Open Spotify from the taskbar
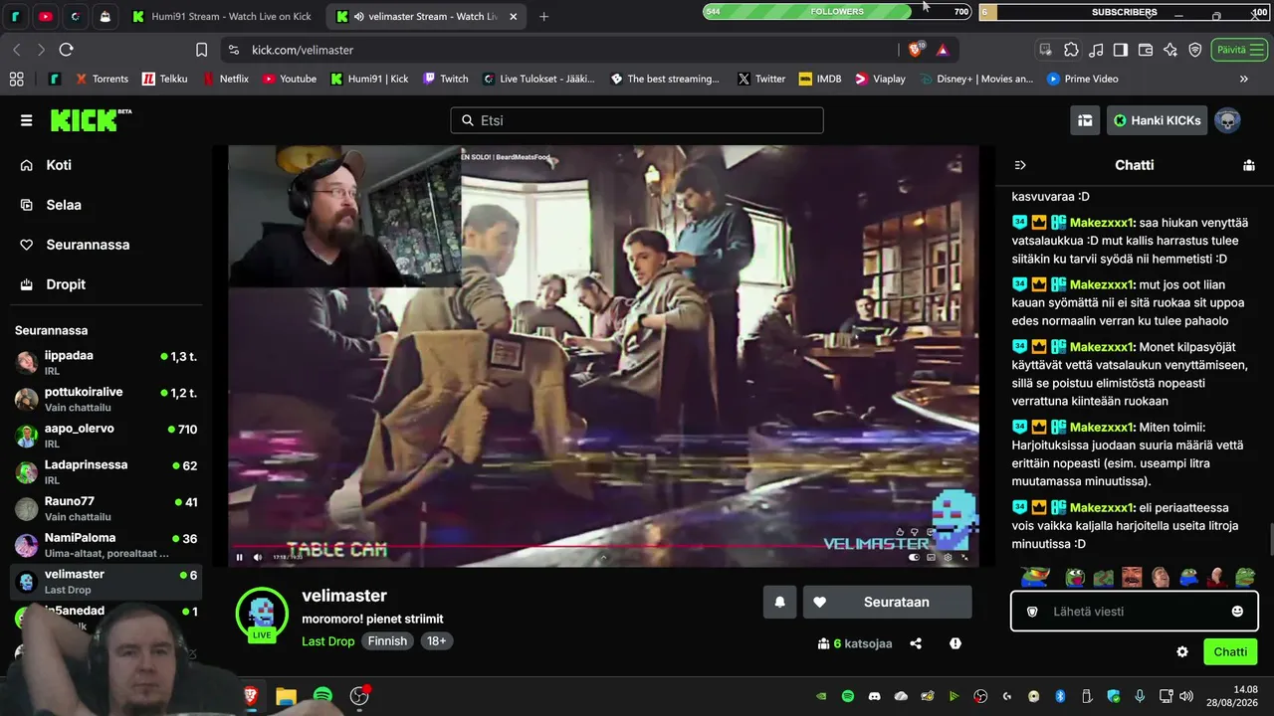The height and width of the screenshot is (716, 1274). (322, 696)
